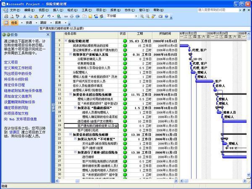Open the 编辑 menu
Viewport: 252px width, 189px height.
pyautogui.click(x=29, y=10)
